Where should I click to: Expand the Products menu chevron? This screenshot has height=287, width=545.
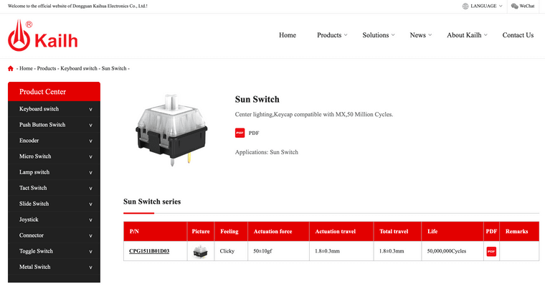346,35
